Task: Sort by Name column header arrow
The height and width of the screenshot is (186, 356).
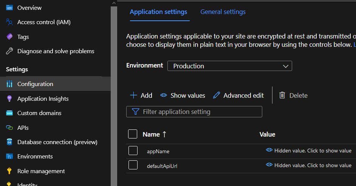Action: pos(164,134)
